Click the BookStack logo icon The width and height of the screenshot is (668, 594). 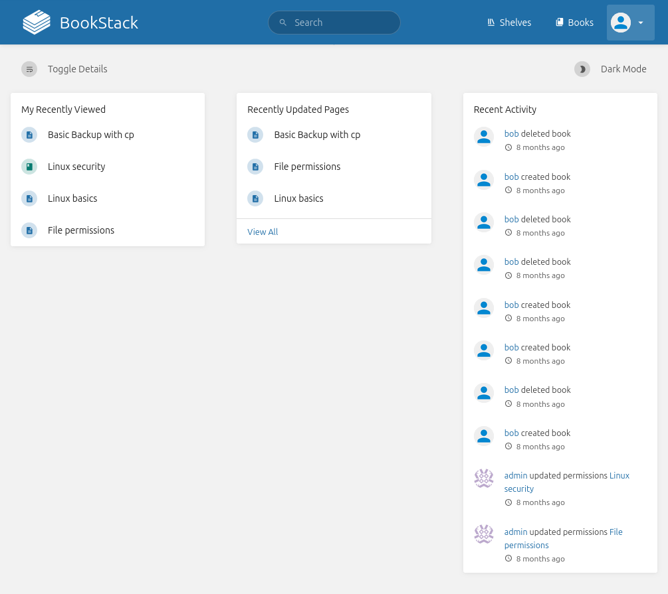click(37, 23)
